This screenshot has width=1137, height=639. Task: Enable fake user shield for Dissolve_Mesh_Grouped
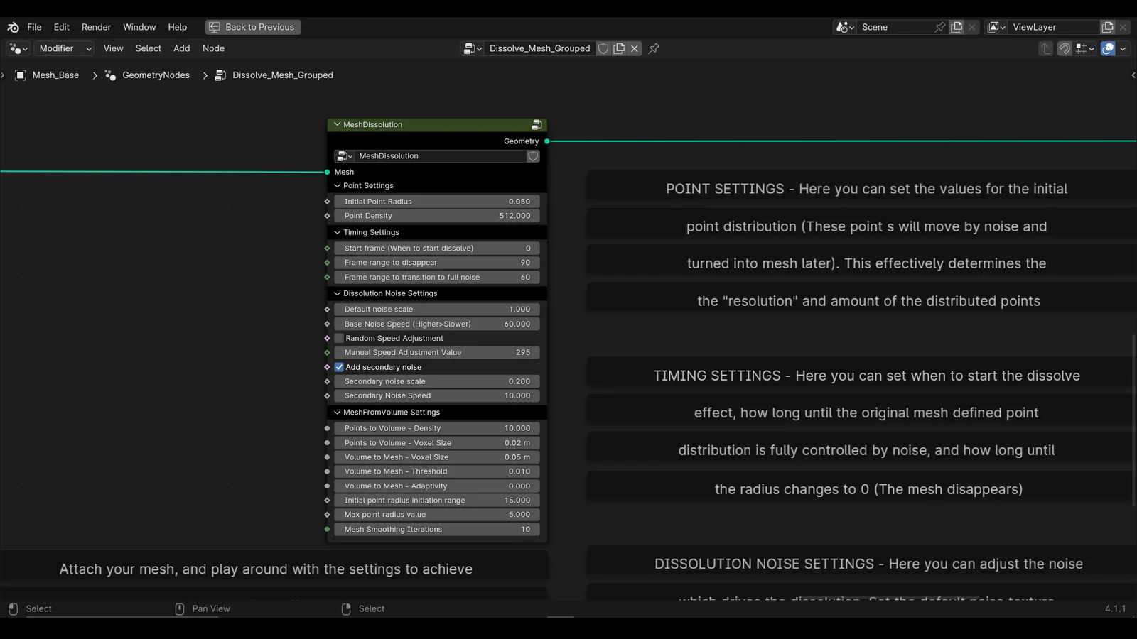pos(603,48)
